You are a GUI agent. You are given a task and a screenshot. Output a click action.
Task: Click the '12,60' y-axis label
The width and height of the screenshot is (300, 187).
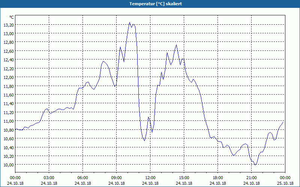[x=9, y=51]
